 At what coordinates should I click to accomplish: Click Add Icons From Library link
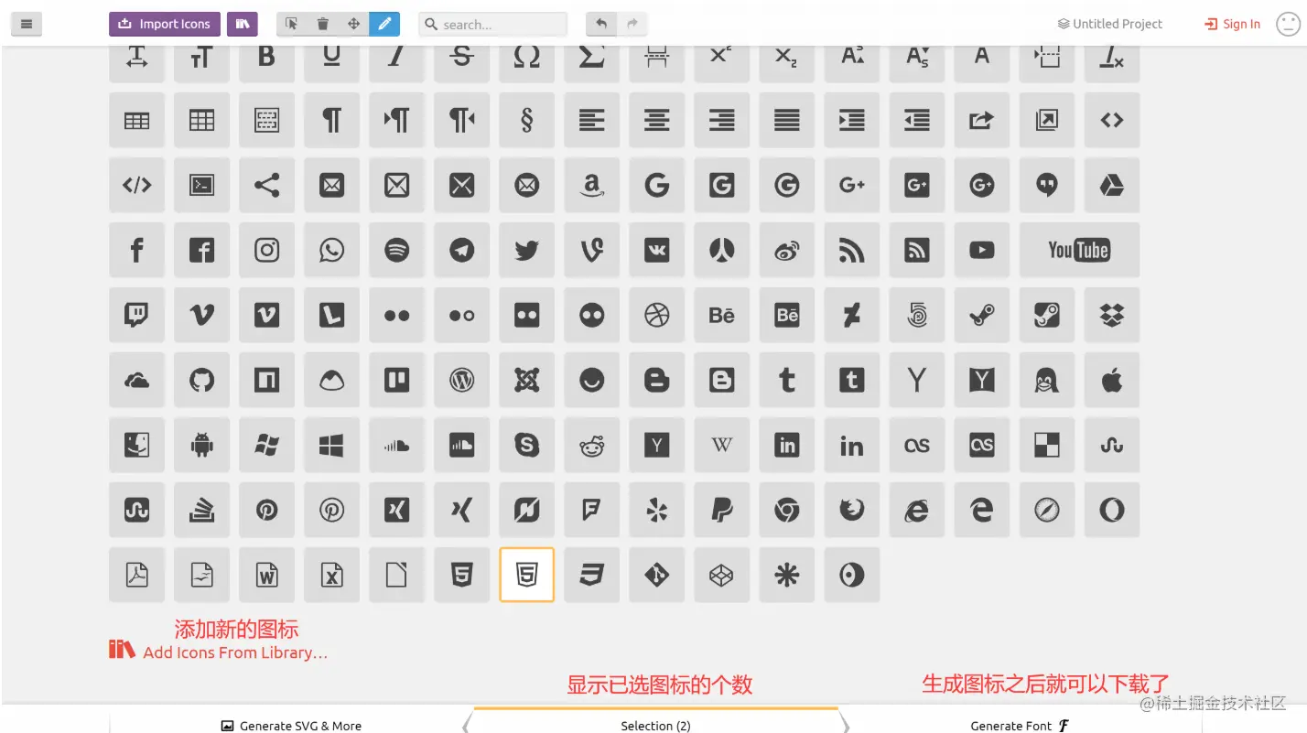tap(218, 652)
